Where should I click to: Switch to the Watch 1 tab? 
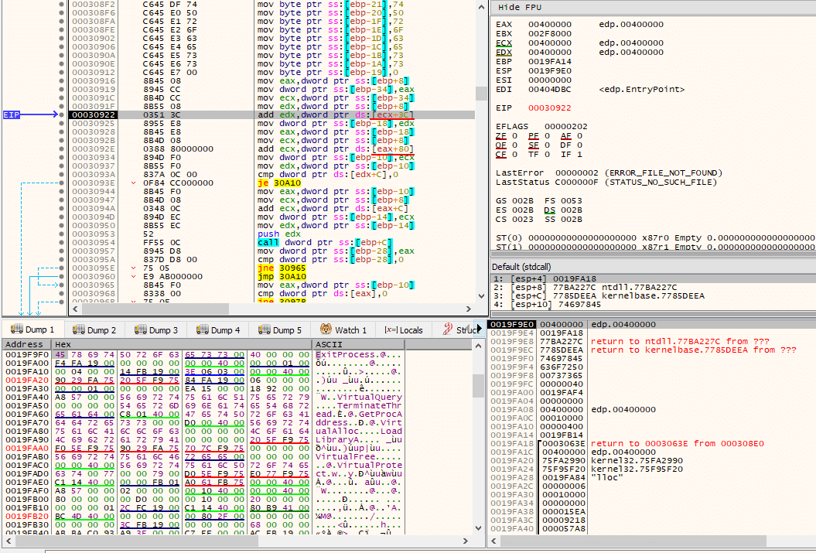[343, 329]
